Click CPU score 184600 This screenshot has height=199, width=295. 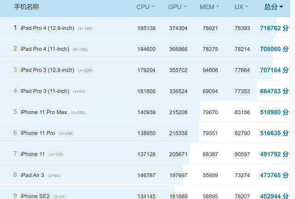click(x=147, y=49)
